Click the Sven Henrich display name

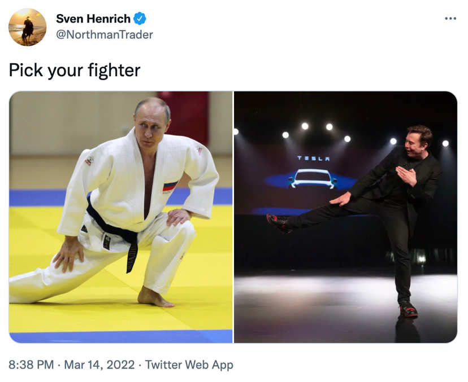(x=93, y=19)
